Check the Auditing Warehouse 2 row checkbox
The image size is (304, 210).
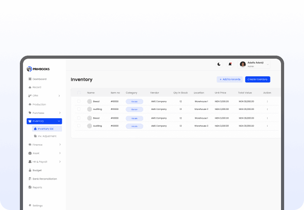(79, 109)
